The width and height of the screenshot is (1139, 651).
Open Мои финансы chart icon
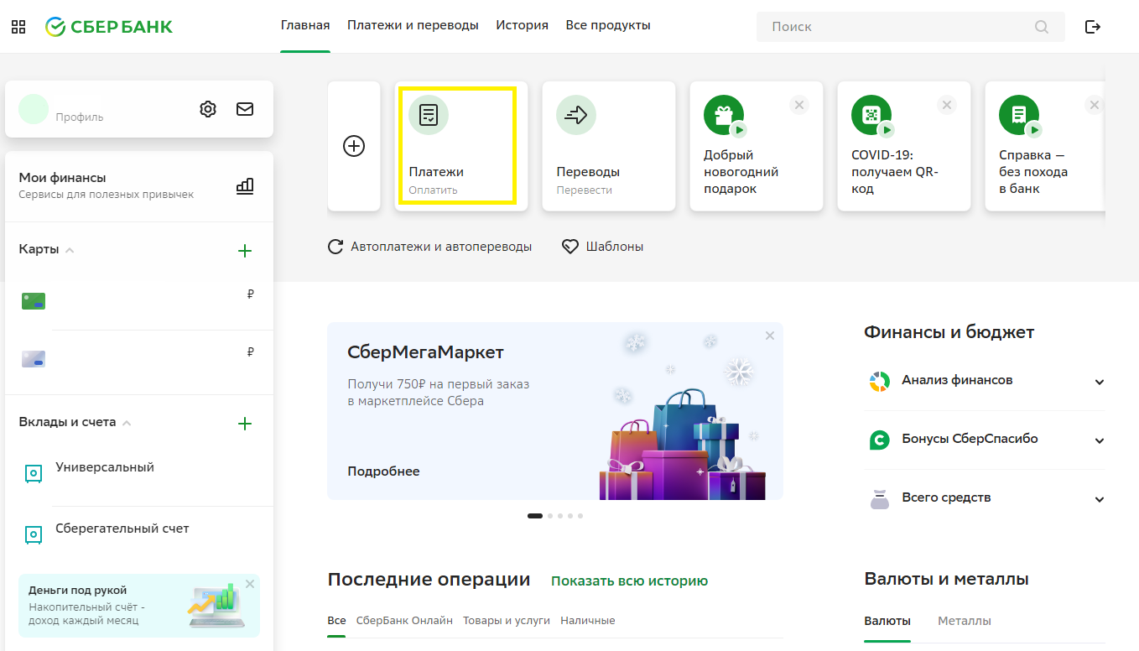click(245, 185)
